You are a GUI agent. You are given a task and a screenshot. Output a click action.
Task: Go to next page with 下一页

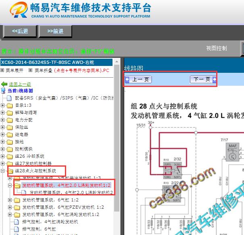point(203,79)
